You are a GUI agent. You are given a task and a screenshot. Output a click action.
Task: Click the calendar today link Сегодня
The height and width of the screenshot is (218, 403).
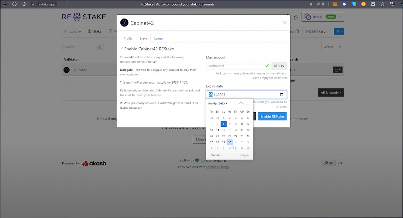pos(244,155)
